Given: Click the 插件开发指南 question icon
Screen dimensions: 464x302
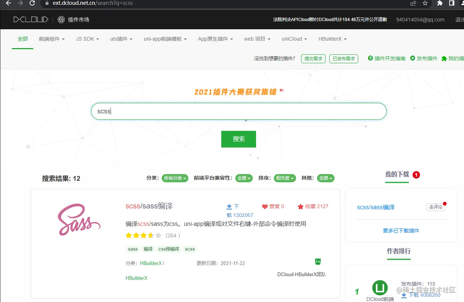Looking at the screenshot, I should 370,58.
